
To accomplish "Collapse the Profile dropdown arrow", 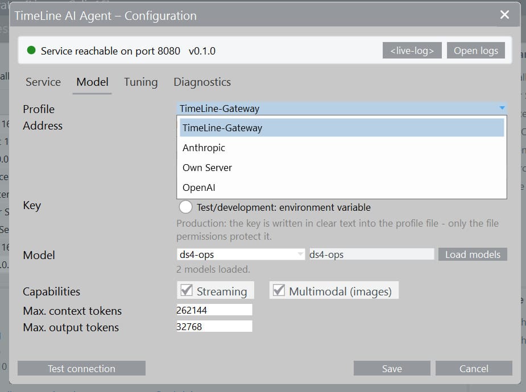I will (502, 108).
